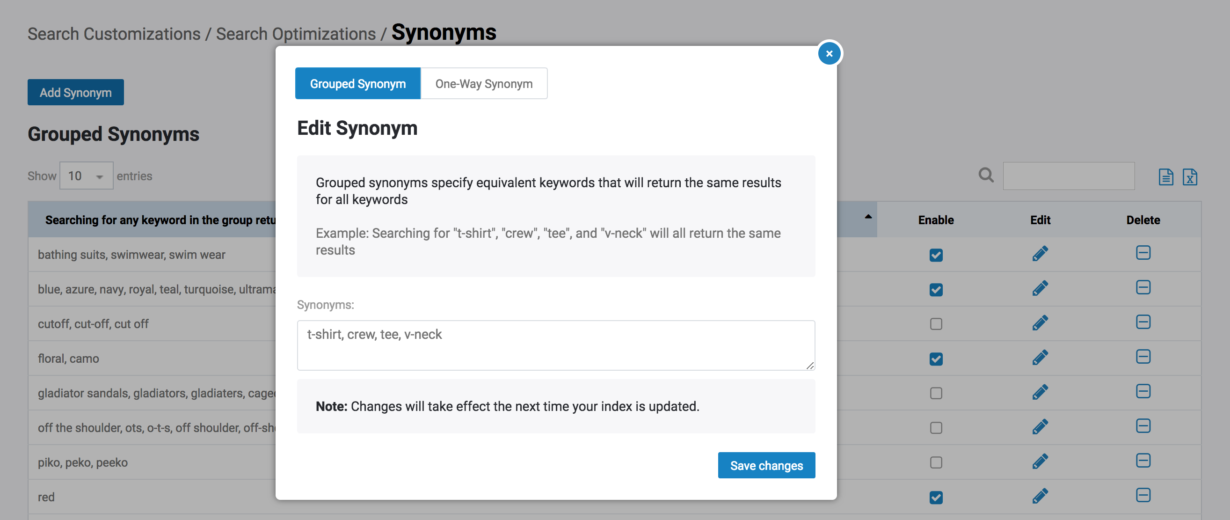Click the Save changes button
The image size is (1230, 520).
pos(766,465)
